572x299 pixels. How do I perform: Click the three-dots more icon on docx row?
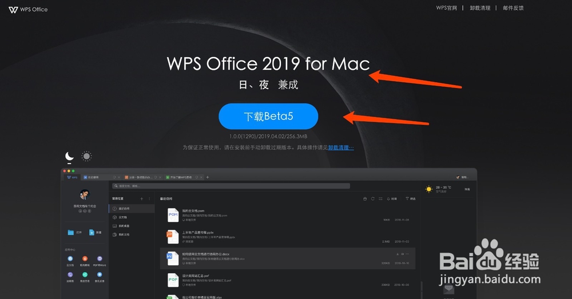407,254
